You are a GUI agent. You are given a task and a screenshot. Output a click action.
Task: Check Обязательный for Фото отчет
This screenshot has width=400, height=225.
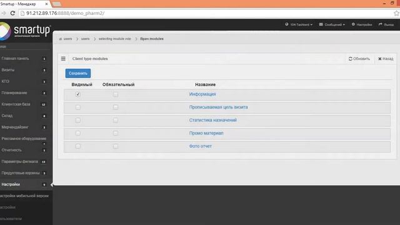pos(116,146)
